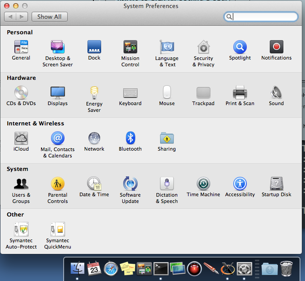Open the red HAL eye app in Dock
Viewport: 305px width, 281px height.
[194, 268]
